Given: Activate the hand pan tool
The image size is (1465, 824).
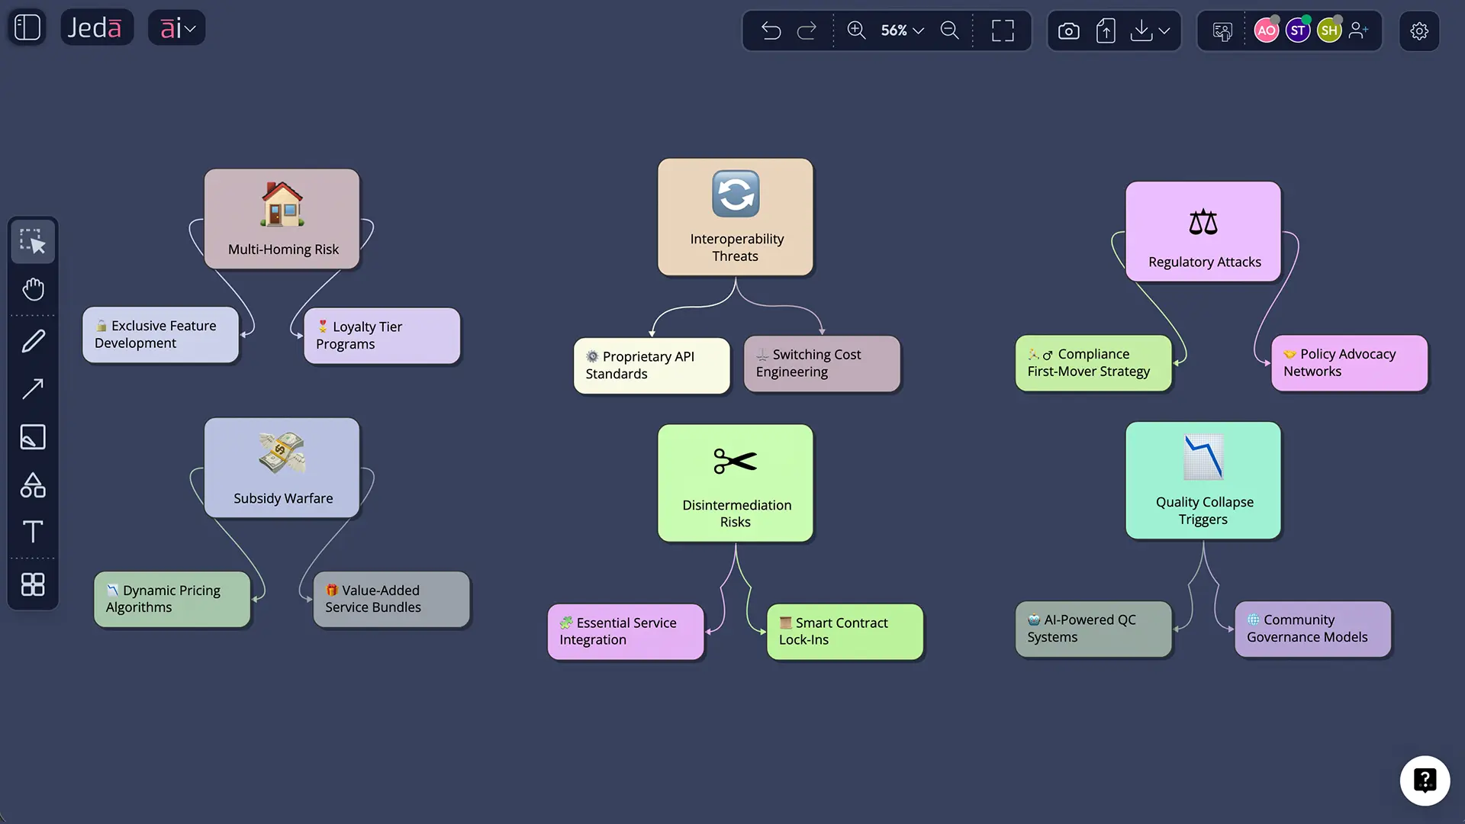Looking at the screenshot, I should (33, 289).
